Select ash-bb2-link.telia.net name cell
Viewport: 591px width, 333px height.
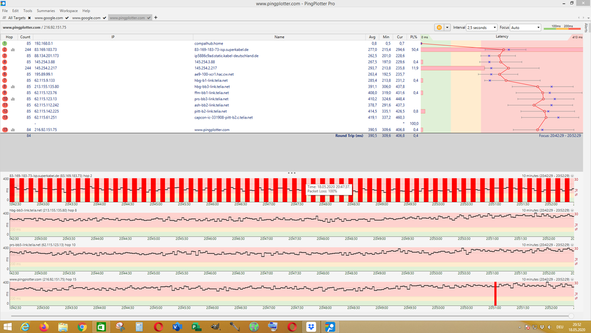pos(211,105)
